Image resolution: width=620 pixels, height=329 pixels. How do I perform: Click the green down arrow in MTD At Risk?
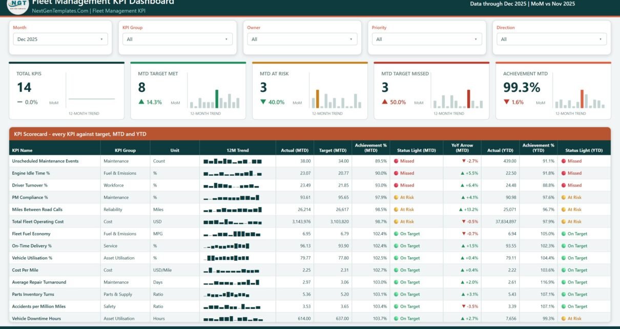[x=263, y=102]
